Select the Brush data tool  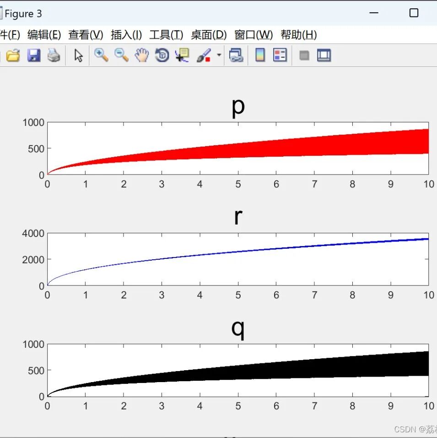click(x=204, y=55)
